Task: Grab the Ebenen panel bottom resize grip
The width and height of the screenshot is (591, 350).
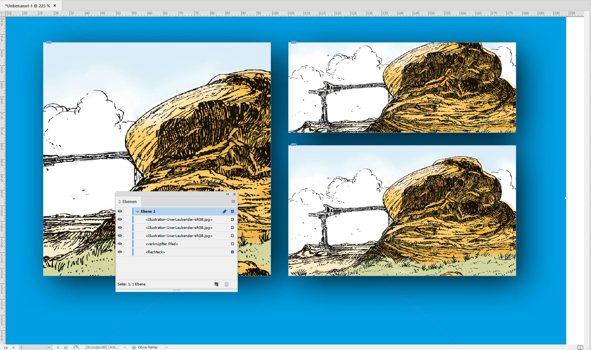Action: pyautogui.click(x=176, y=290)
